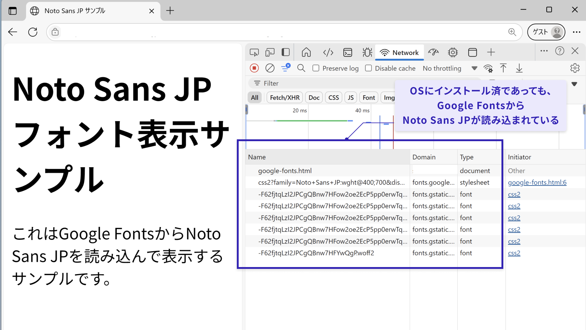Screen dimensions: 586x330
Task: Filter requests by Fetch/XHR
Action: click(285, 97)
